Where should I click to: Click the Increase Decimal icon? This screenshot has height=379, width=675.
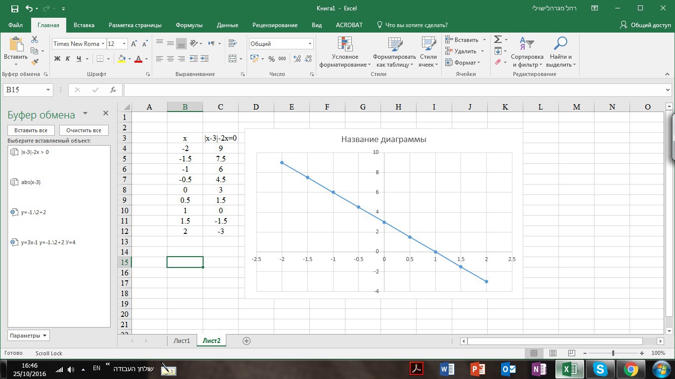point(297,59)
